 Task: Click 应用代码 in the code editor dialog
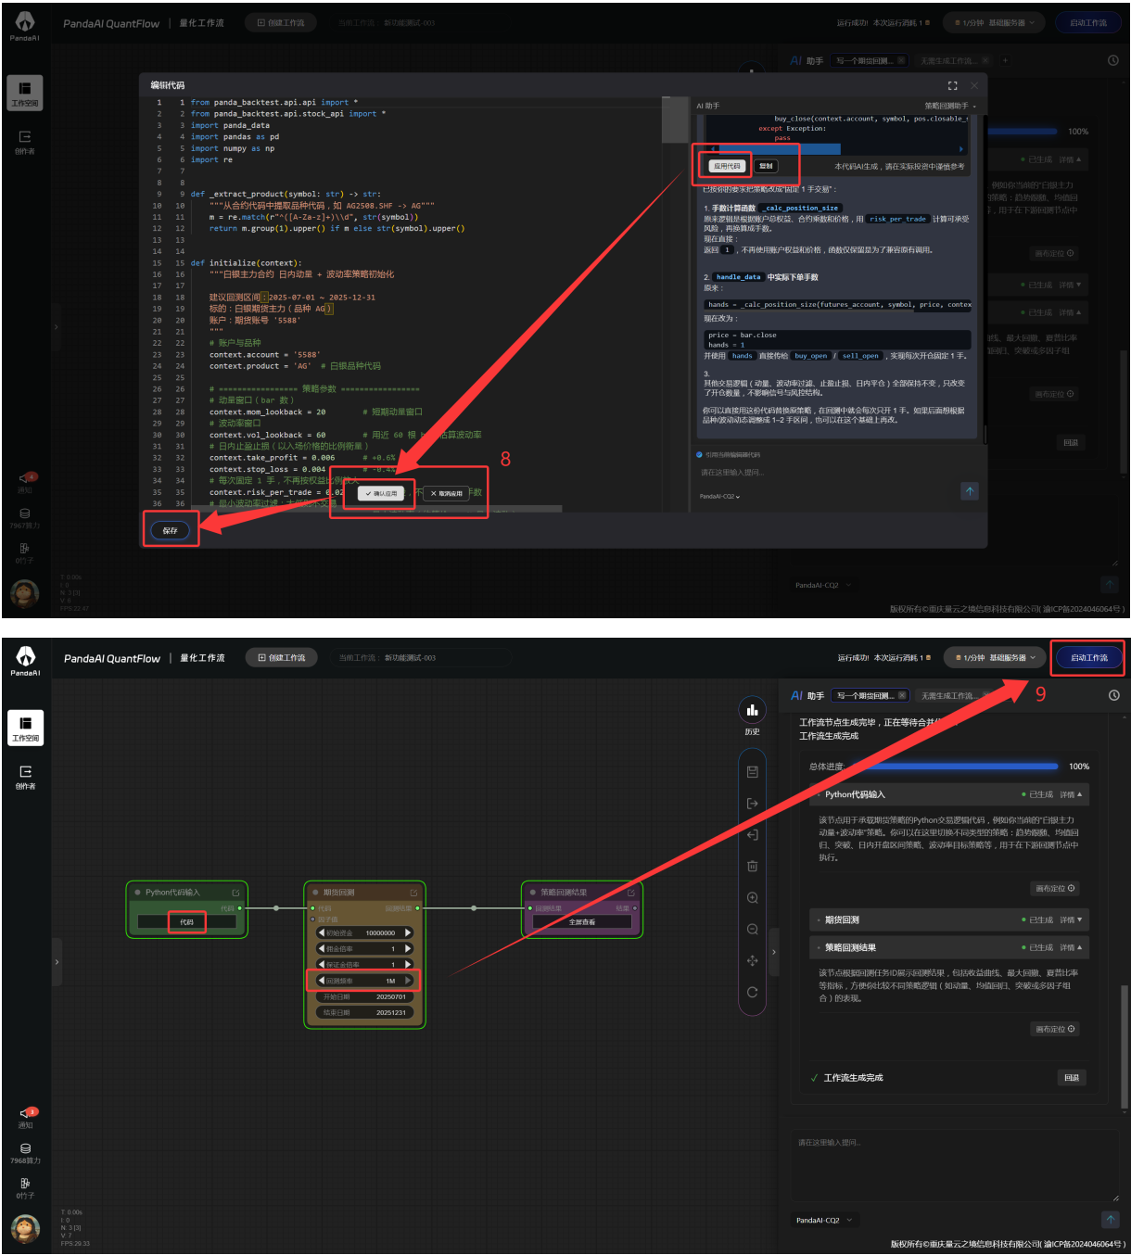pos(727,166)
